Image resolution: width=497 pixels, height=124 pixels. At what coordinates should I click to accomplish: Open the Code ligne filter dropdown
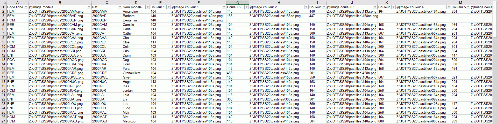pyautogui.click(x=26, y=7)
